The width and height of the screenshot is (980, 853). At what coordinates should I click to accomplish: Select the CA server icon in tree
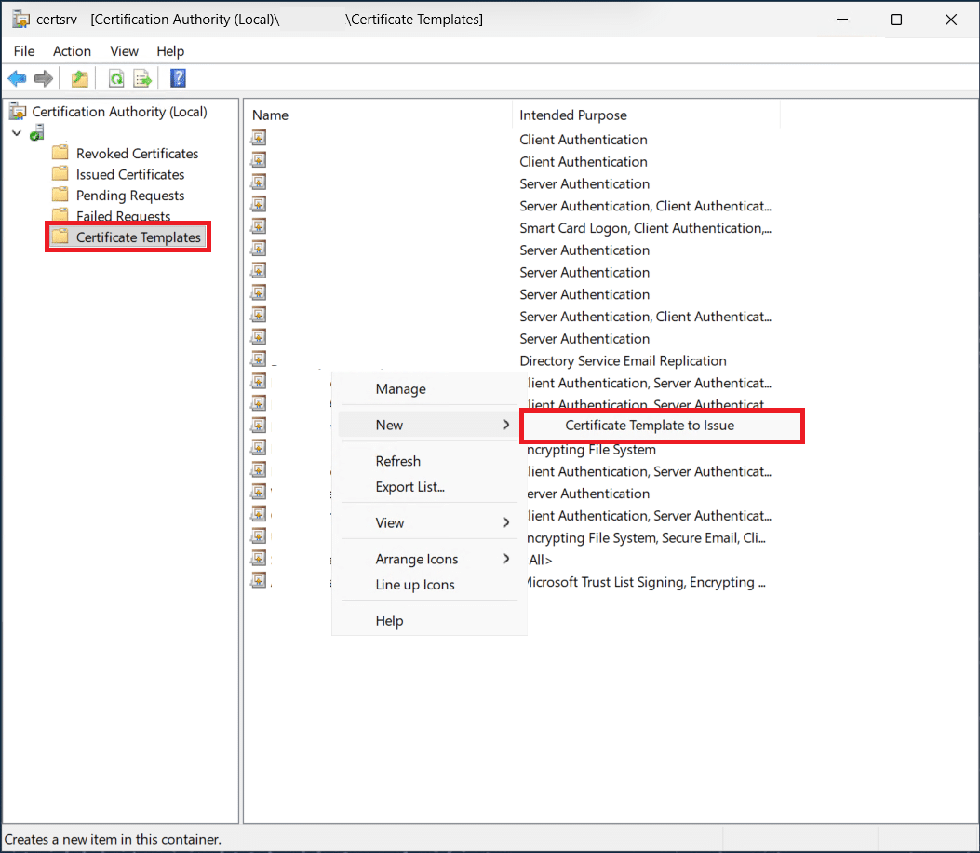pos(37,133)
